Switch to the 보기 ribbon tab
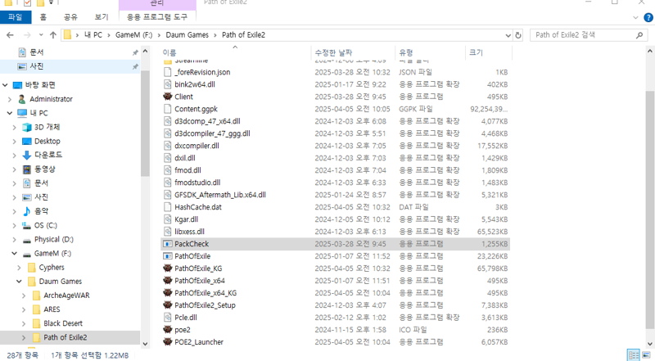The height and width of the screenshot is (361, 655). [x=101, y=17]
